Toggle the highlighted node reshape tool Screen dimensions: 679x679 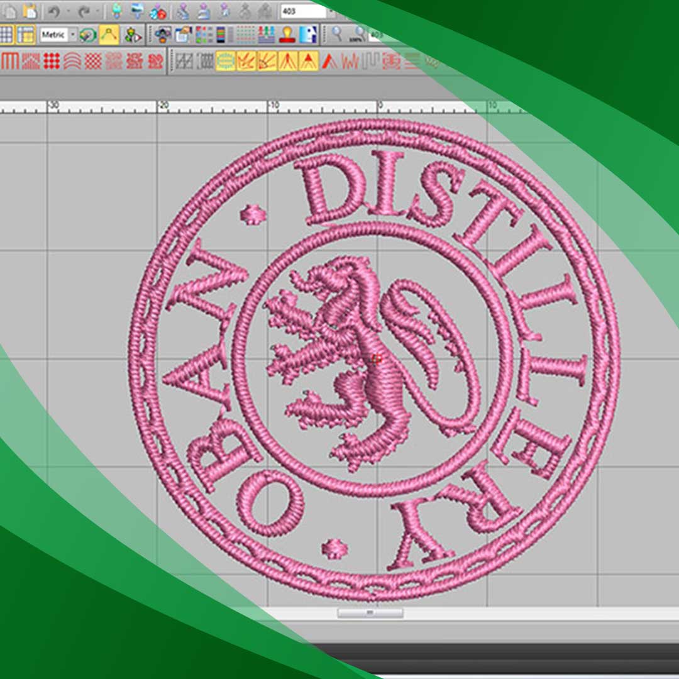(109, 35)
